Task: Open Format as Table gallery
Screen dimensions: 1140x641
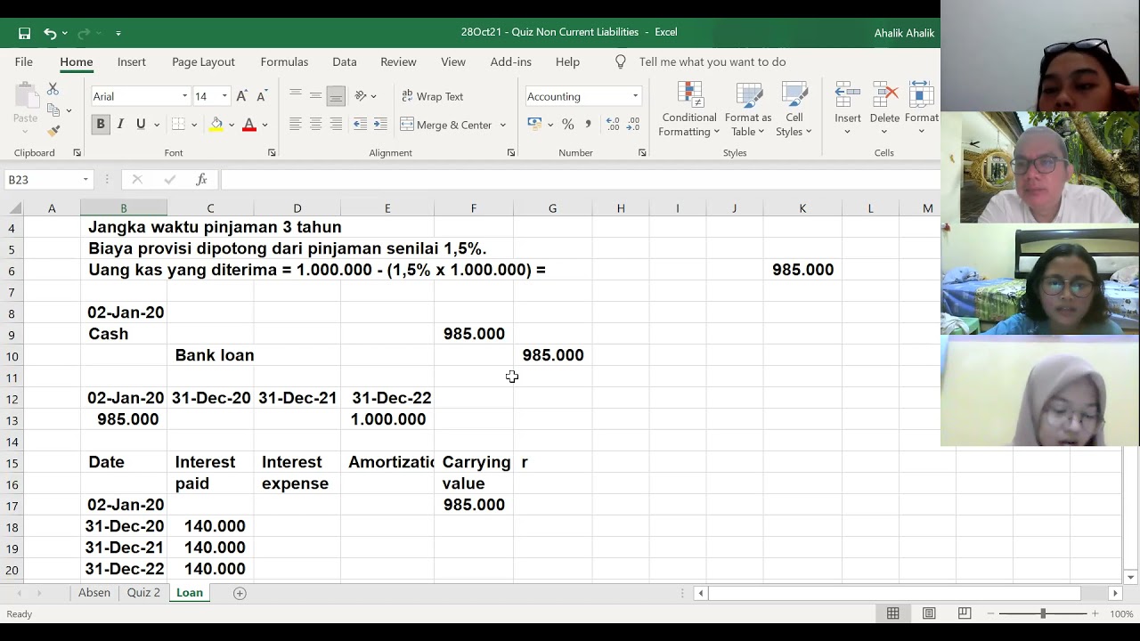Action: point(748,110)
